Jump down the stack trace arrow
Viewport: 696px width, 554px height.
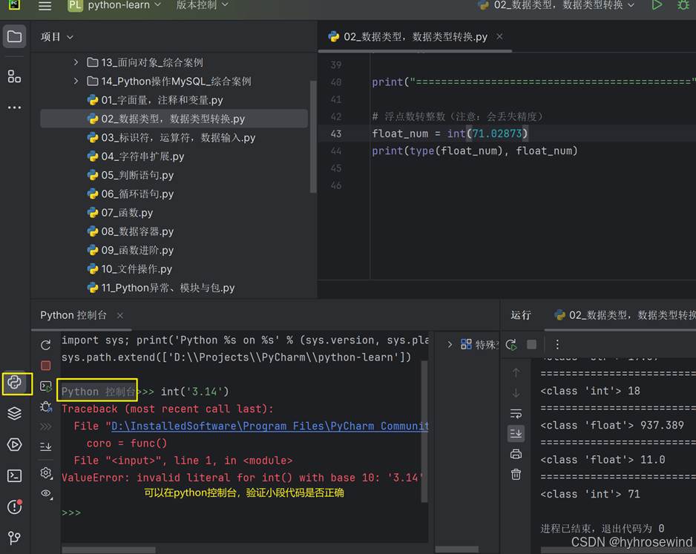tap(516, 393)
